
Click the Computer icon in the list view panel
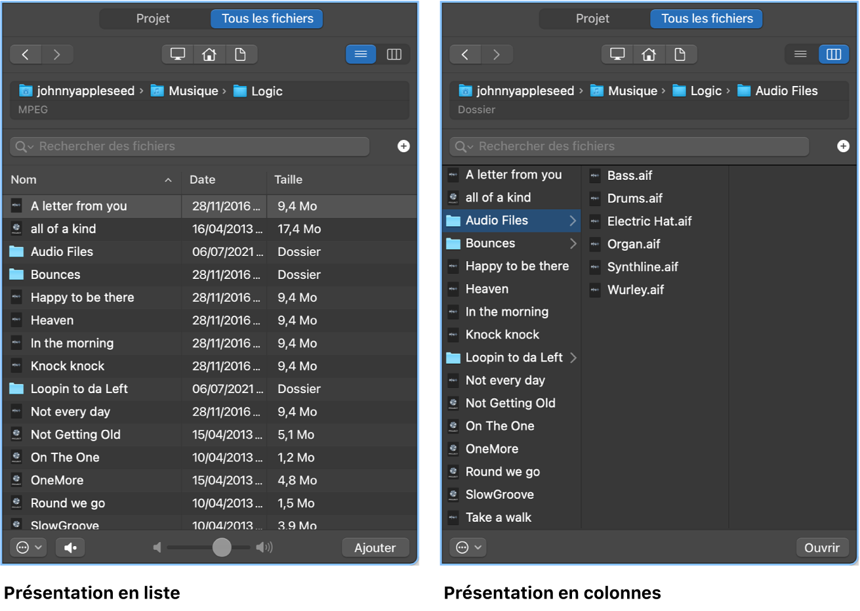(x=178, y=54)
